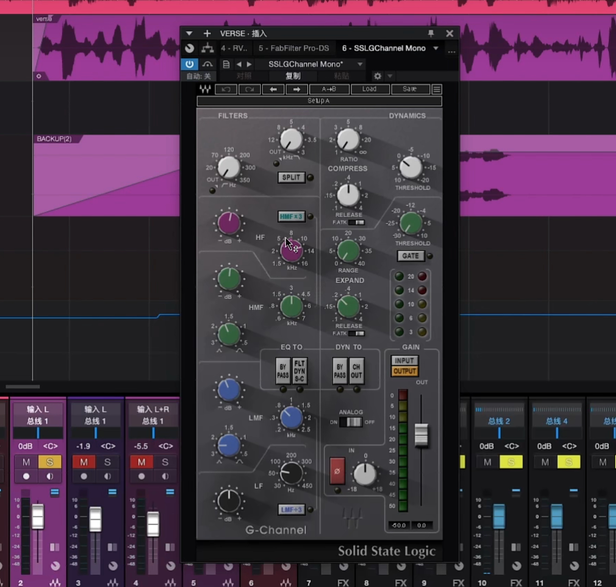
Task: Open the preset file document icon
Action: coord(226,64)
